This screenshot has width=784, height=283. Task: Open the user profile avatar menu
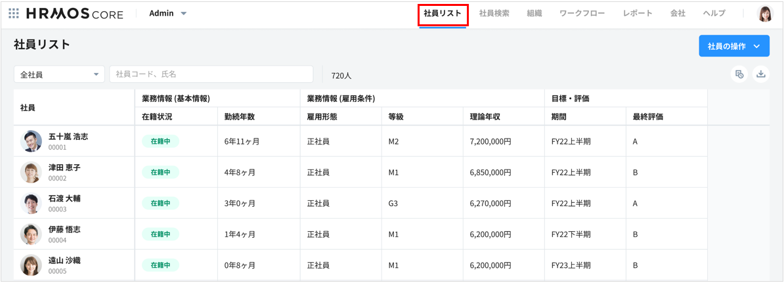765,14
